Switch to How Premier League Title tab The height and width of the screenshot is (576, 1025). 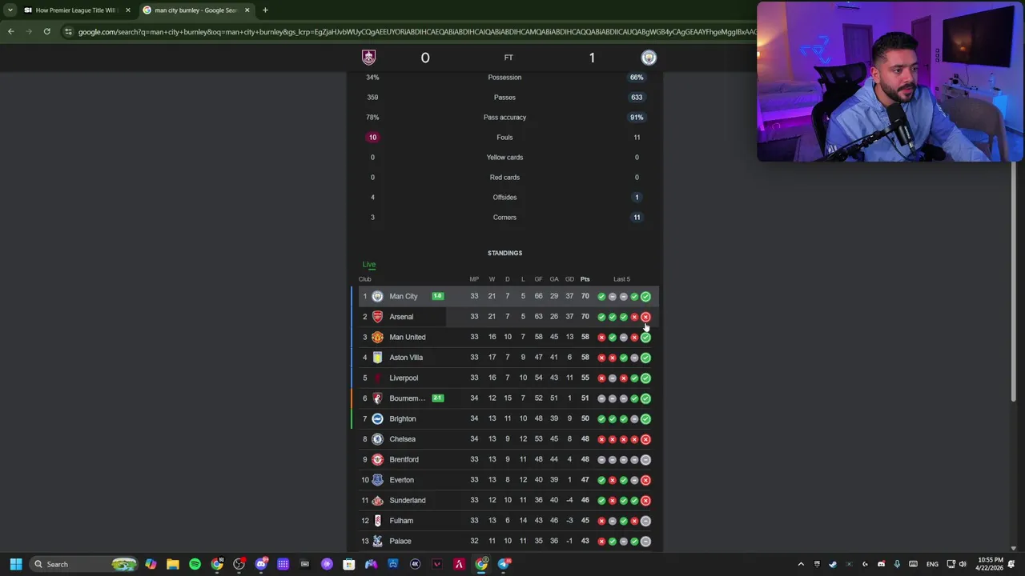click(x=76, y=10)
